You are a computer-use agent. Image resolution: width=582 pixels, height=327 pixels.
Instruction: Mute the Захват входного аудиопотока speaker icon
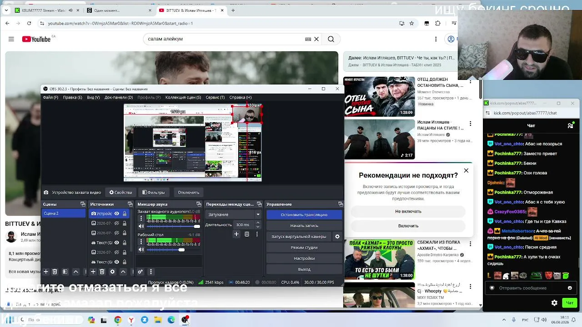coord(141,226)
